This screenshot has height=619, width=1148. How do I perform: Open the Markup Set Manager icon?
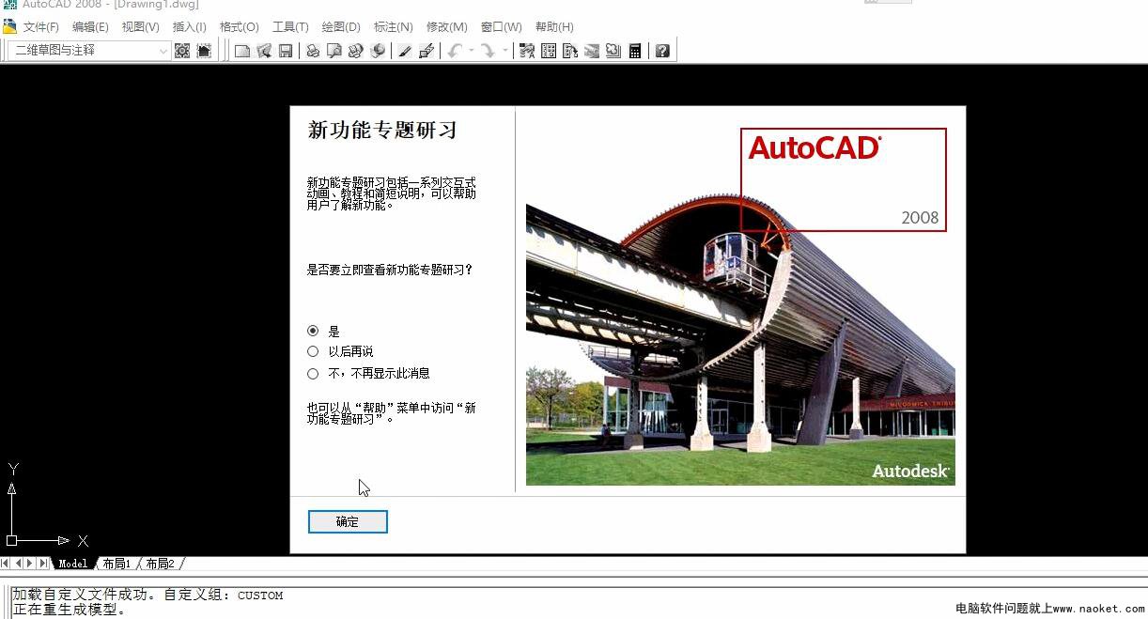[613, 51]
